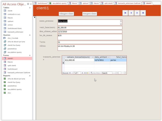Viewport: 162px width, 121px height.
Task: Go to next record arrow button
Action: tap(137, 13)
